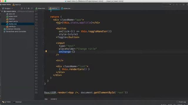
Task: Click the appTitle property on line 71
Action: (x=85, y=23)
